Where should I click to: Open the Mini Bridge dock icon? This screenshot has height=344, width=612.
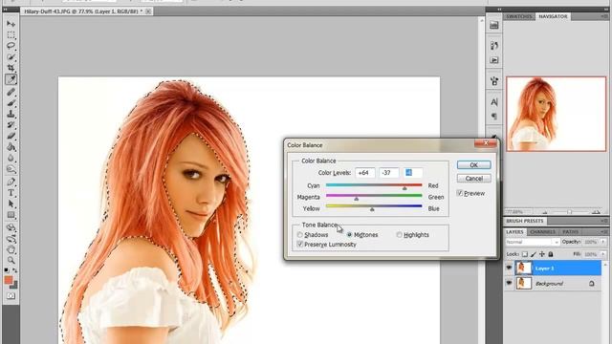pos(494,26)
